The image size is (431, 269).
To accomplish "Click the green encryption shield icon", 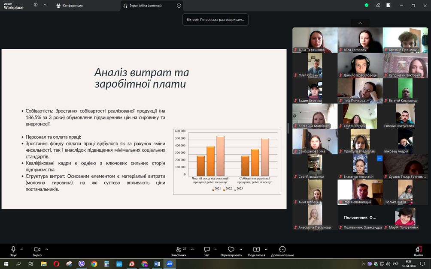I will [x=367, y=6].
